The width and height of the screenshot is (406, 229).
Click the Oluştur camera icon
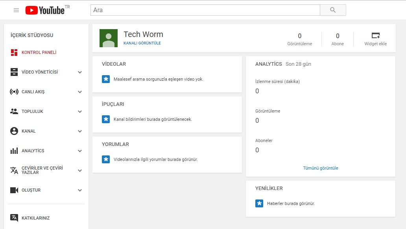click(x=14, y=190)
